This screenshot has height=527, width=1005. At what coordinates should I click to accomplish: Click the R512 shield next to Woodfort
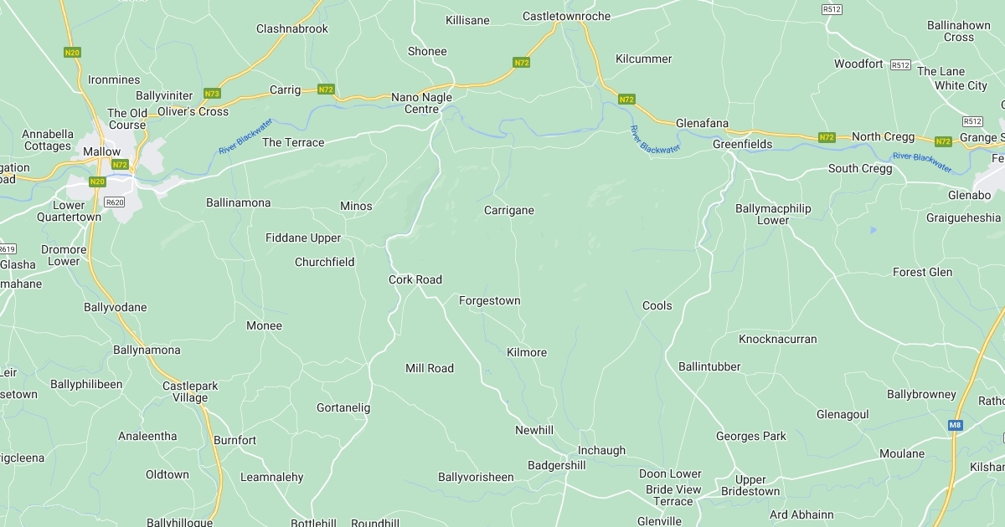click(900, 64)
